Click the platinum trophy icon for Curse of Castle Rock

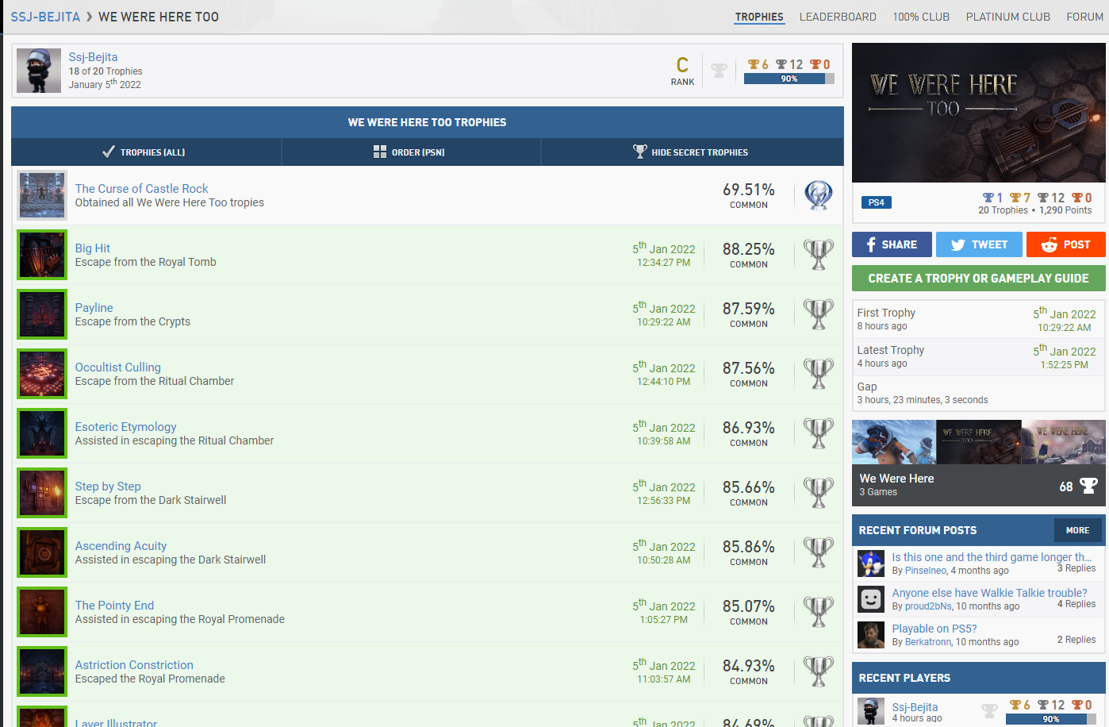click(x=818, y=195)
